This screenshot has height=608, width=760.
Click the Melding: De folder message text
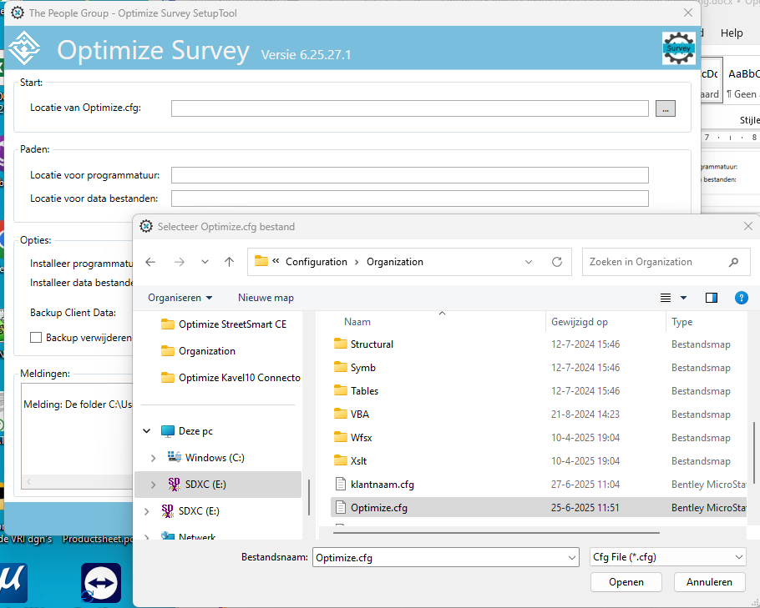(x=78, y=404)
